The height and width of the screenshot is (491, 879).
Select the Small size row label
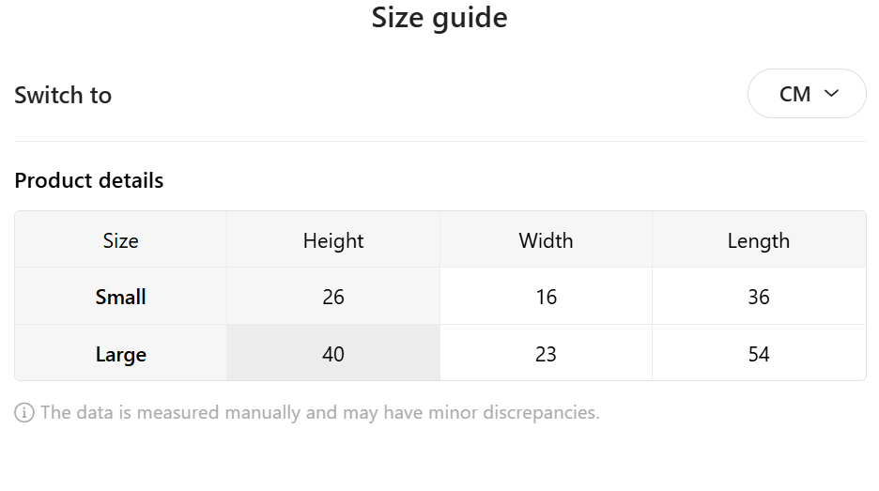coord(120,297)
